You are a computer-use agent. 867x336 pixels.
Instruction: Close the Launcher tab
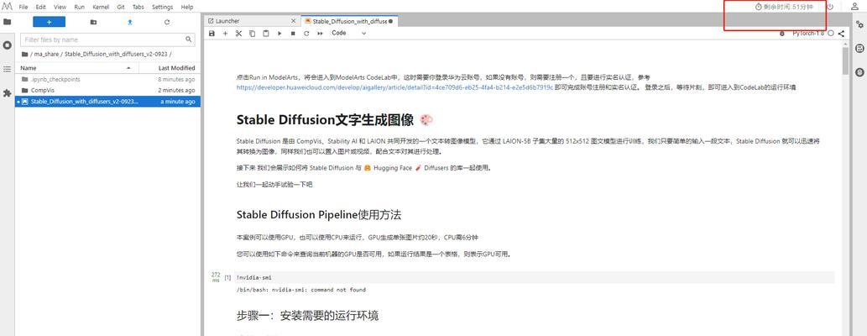[294, 21]
